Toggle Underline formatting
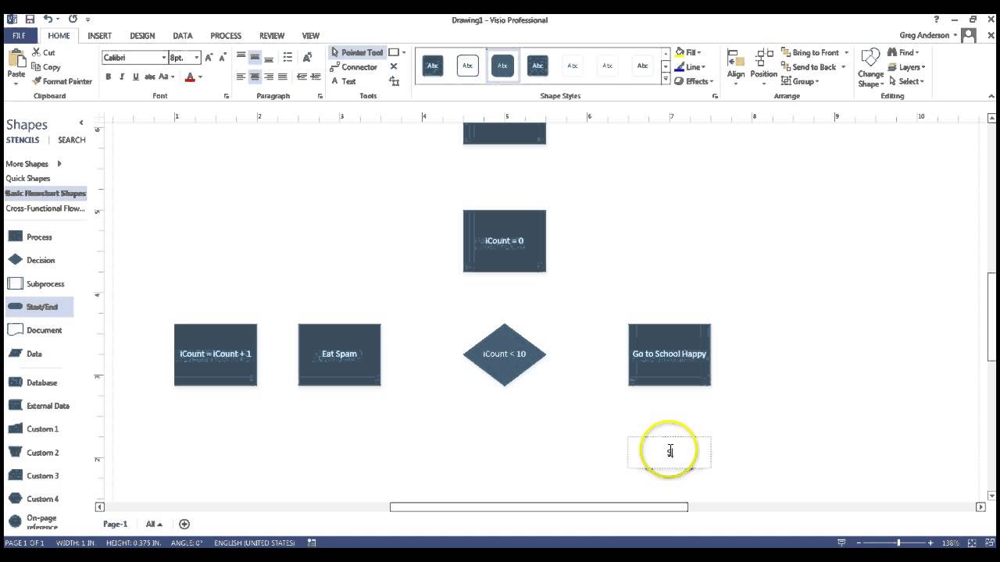The width and height of the screenshot is (1000, 562). point(136,76)
